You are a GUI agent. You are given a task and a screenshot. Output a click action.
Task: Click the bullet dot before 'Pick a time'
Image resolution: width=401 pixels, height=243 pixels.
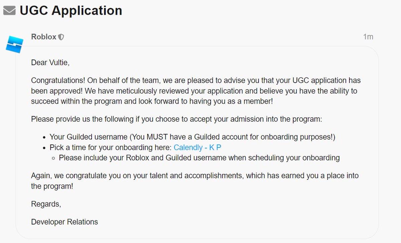[x=44, y=148]
